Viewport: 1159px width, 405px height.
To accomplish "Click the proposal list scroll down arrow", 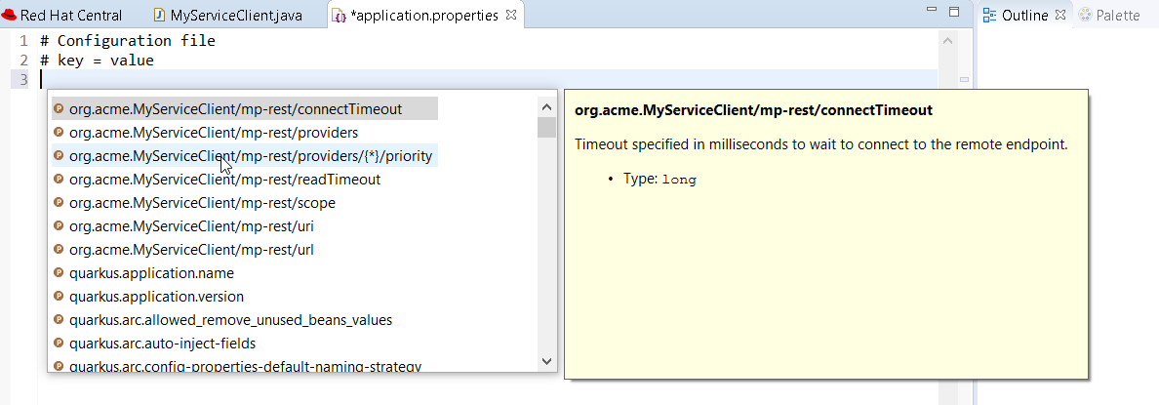I will pyautogui.click(x=547, y=361).
